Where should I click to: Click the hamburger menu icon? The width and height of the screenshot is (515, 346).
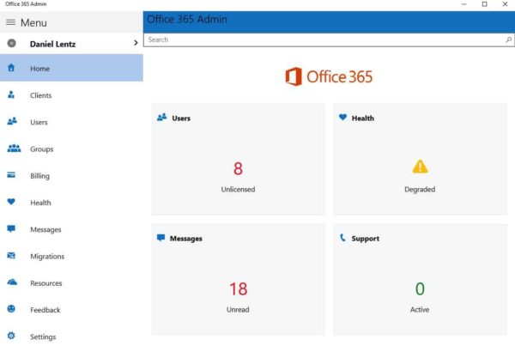pos(11,22)
